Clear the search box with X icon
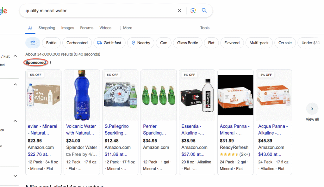 (179, 11)
